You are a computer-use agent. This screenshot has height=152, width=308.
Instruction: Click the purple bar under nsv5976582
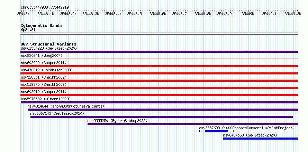pos(159,102)
